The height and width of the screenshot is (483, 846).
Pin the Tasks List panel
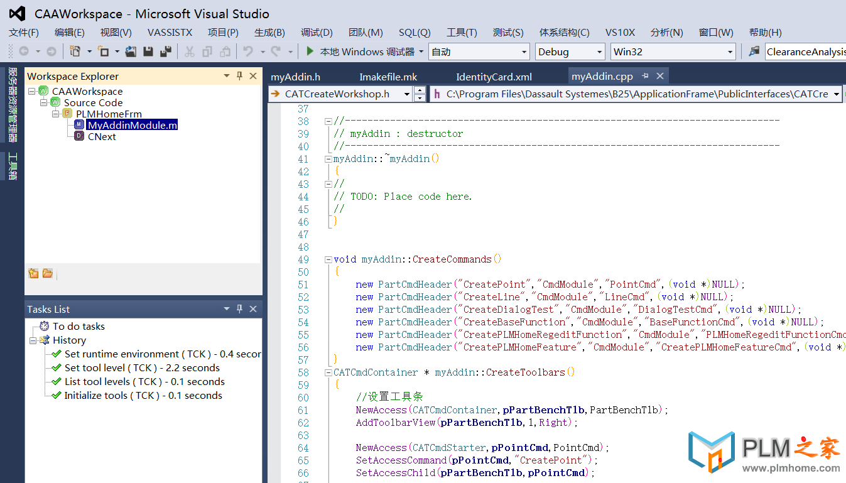239,309
